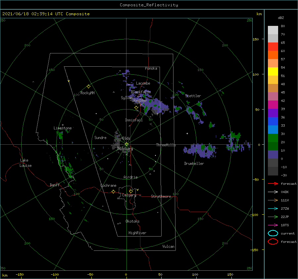Viewport: 298px width, 279px height.
Task: Click the dBZ legend heading
Action: tap(281, 18)
